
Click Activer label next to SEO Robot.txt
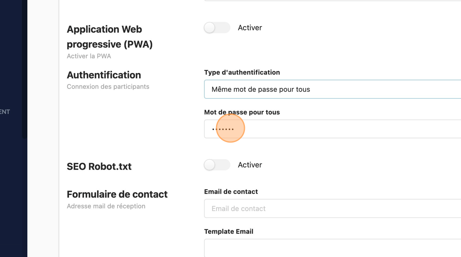pyautogui.click(x=250, y=165)
